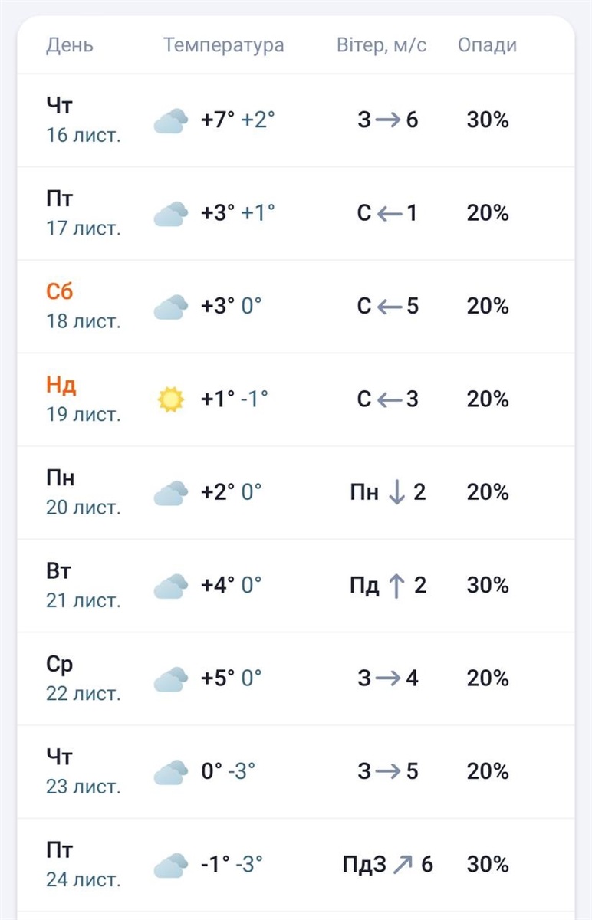
Task: Click the Опади column header
Action: tap(488, 44)
